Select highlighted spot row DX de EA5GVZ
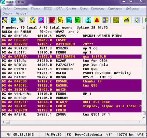Viewport: 147px width, 138px height. click(x=72, y=40)
